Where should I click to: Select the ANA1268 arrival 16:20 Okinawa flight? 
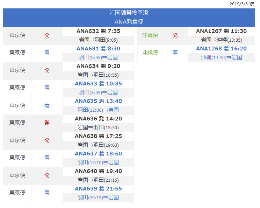point(221,49)
